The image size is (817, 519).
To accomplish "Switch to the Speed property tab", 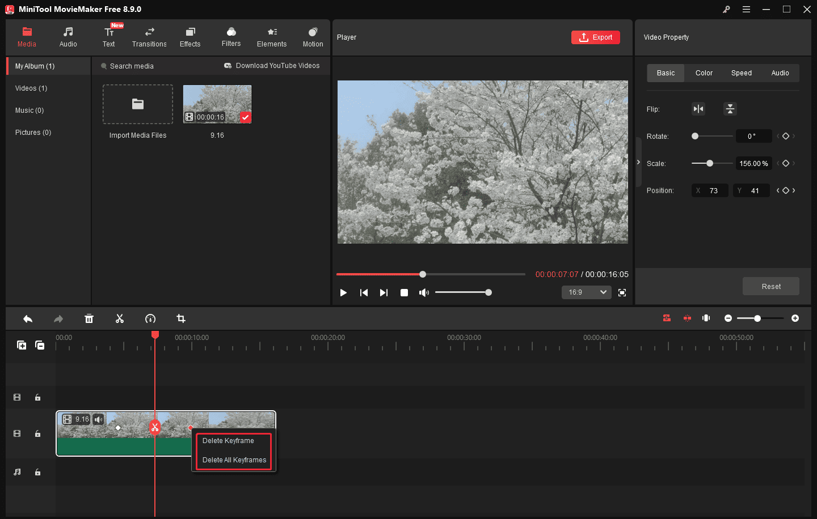I will point(742,73).
